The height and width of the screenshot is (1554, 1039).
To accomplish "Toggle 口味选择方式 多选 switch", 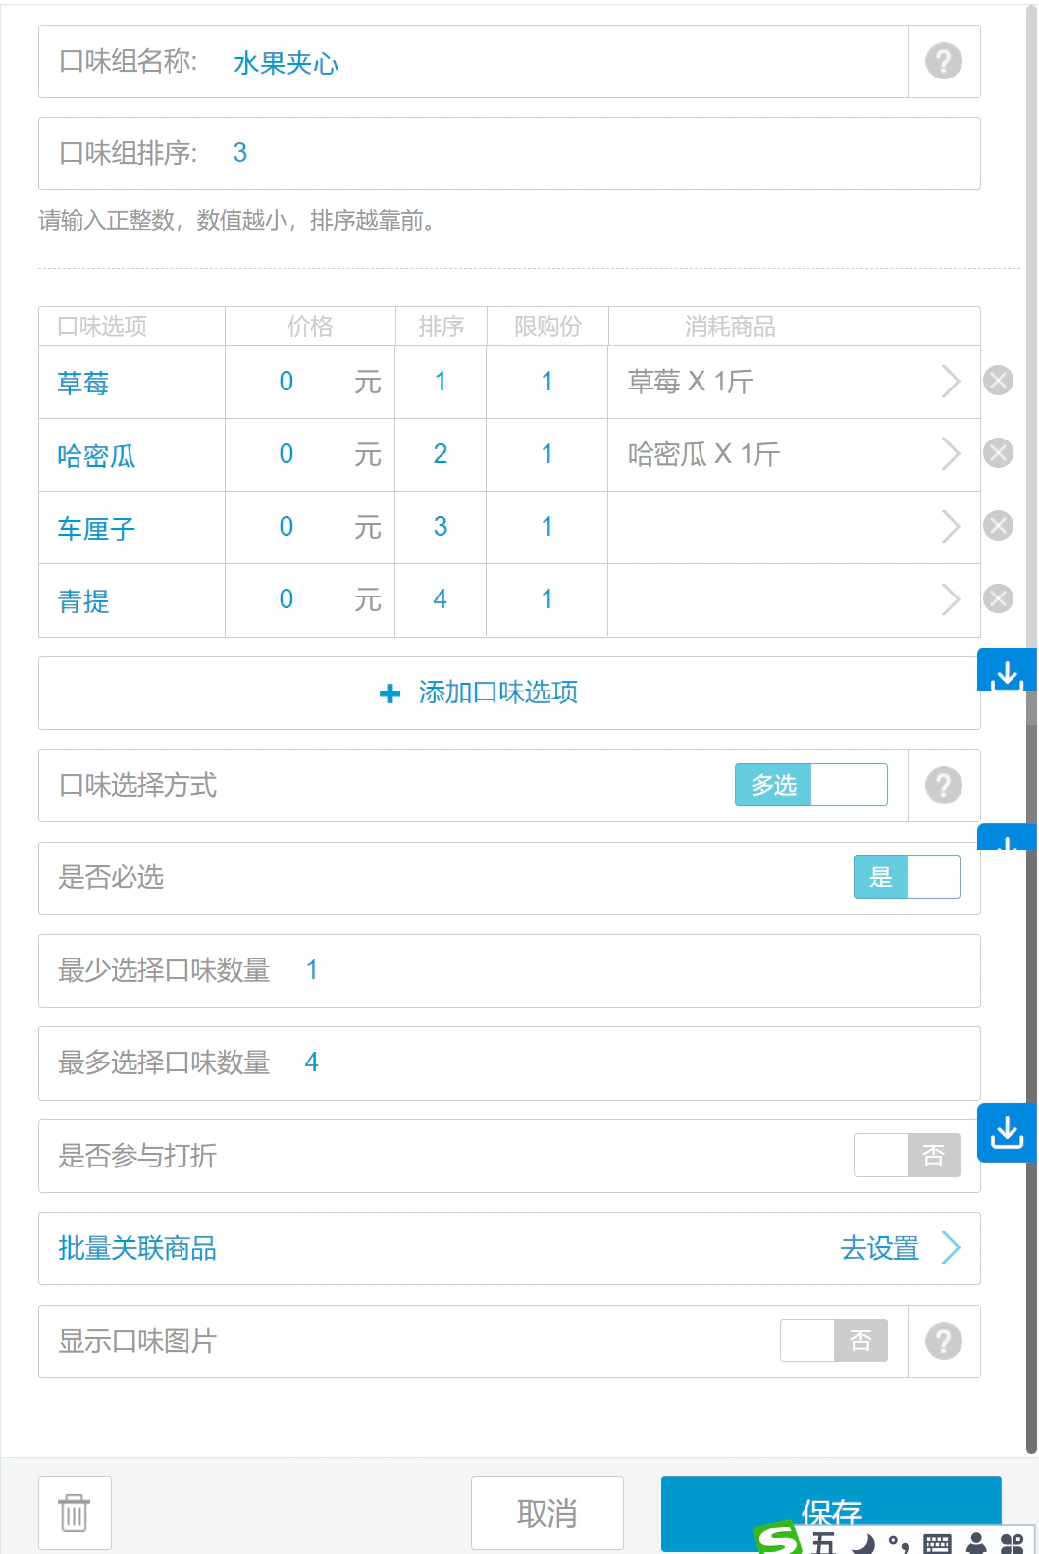I will (811, 785).
